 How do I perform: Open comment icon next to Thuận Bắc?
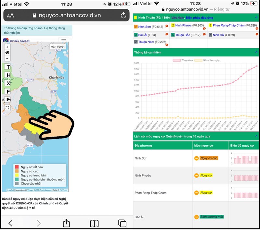click(x=204, y=34)
